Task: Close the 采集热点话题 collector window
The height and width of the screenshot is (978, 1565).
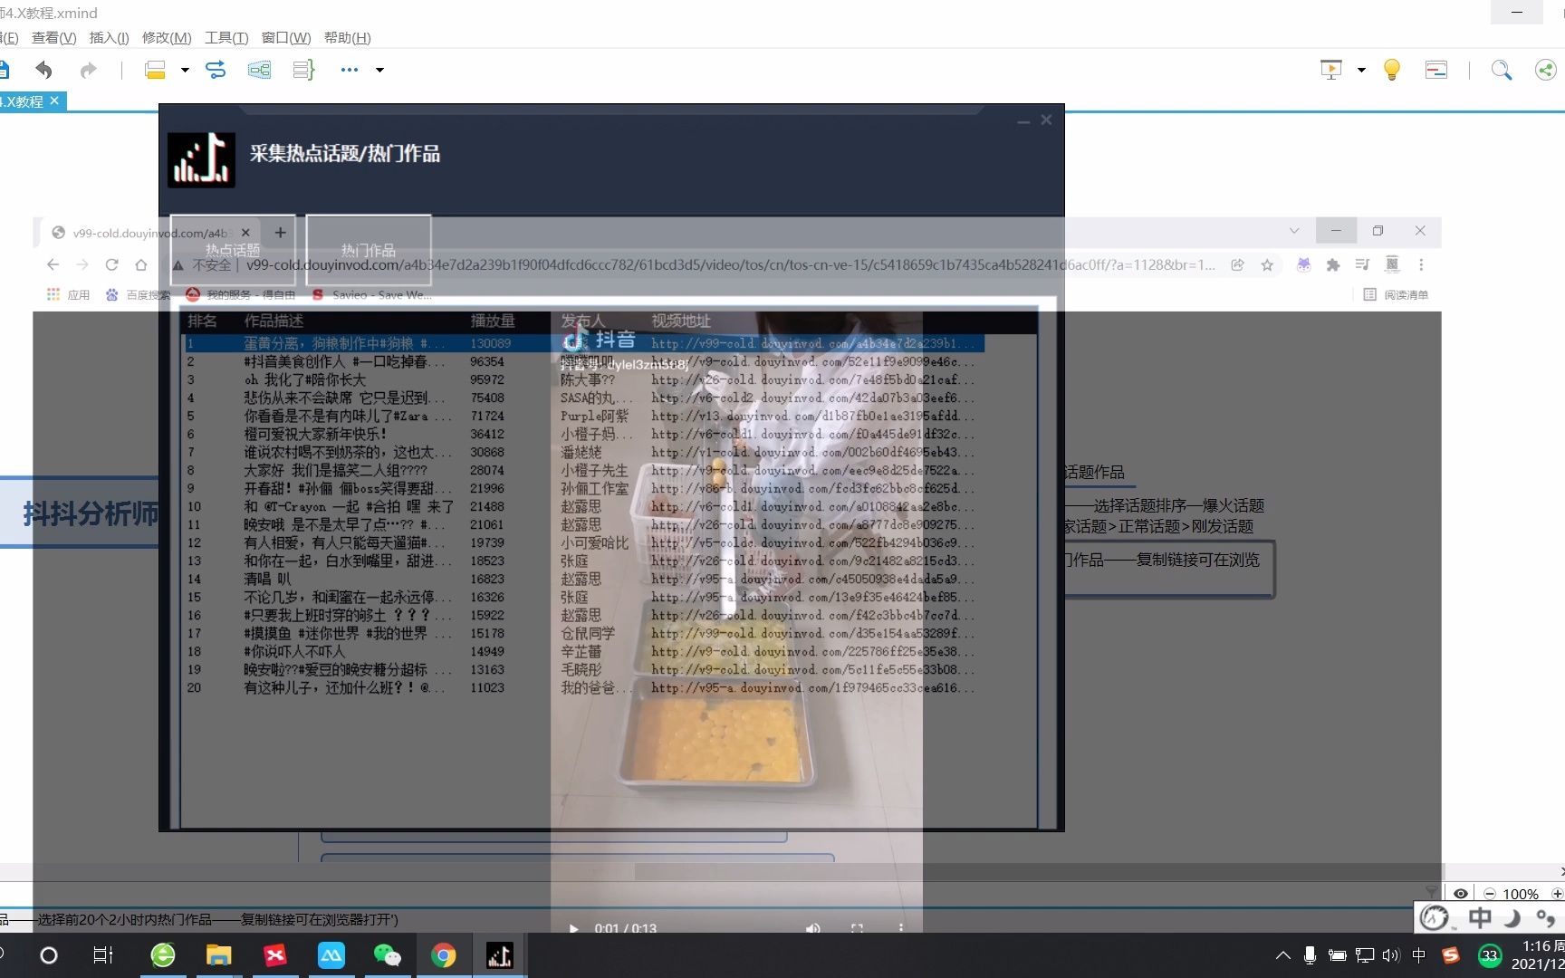Action: (1046, 120)
